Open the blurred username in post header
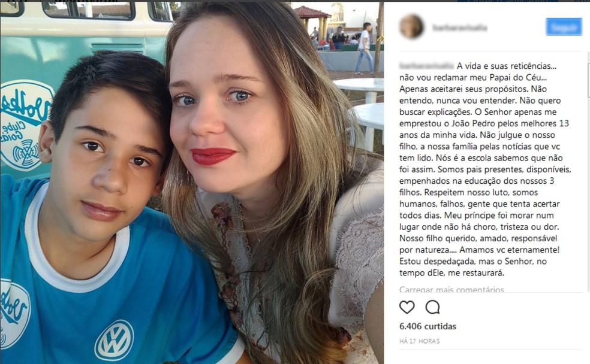The height and width of the screenshot is (364, 590). 459,28
